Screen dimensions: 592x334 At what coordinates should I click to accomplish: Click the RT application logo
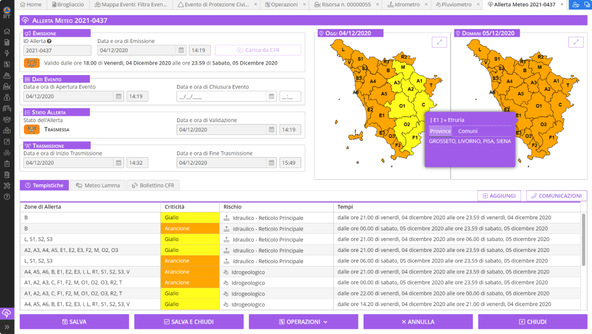(7, 12)
